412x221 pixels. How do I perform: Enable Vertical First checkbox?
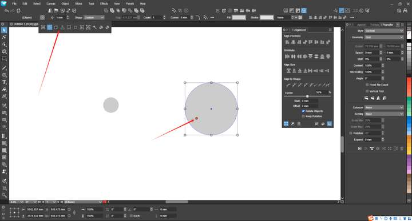367,91
